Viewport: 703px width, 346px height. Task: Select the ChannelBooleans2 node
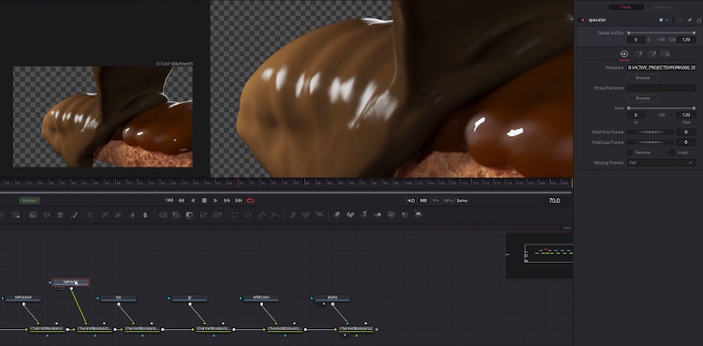pos(356,329)
